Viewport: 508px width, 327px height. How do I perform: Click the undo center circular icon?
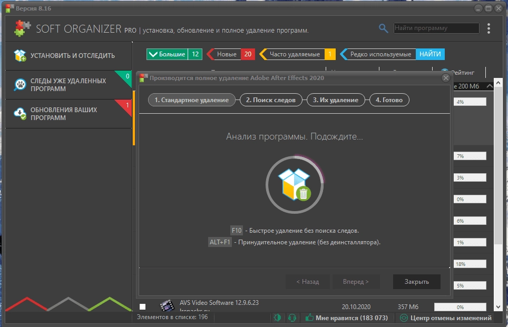404,318
